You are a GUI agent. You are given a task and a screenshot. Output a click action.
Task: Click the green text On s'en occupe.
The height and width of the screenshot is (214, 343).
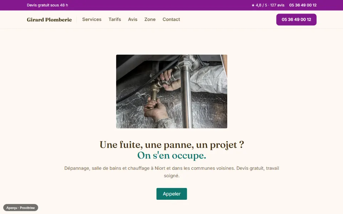(x=172, y=156)
